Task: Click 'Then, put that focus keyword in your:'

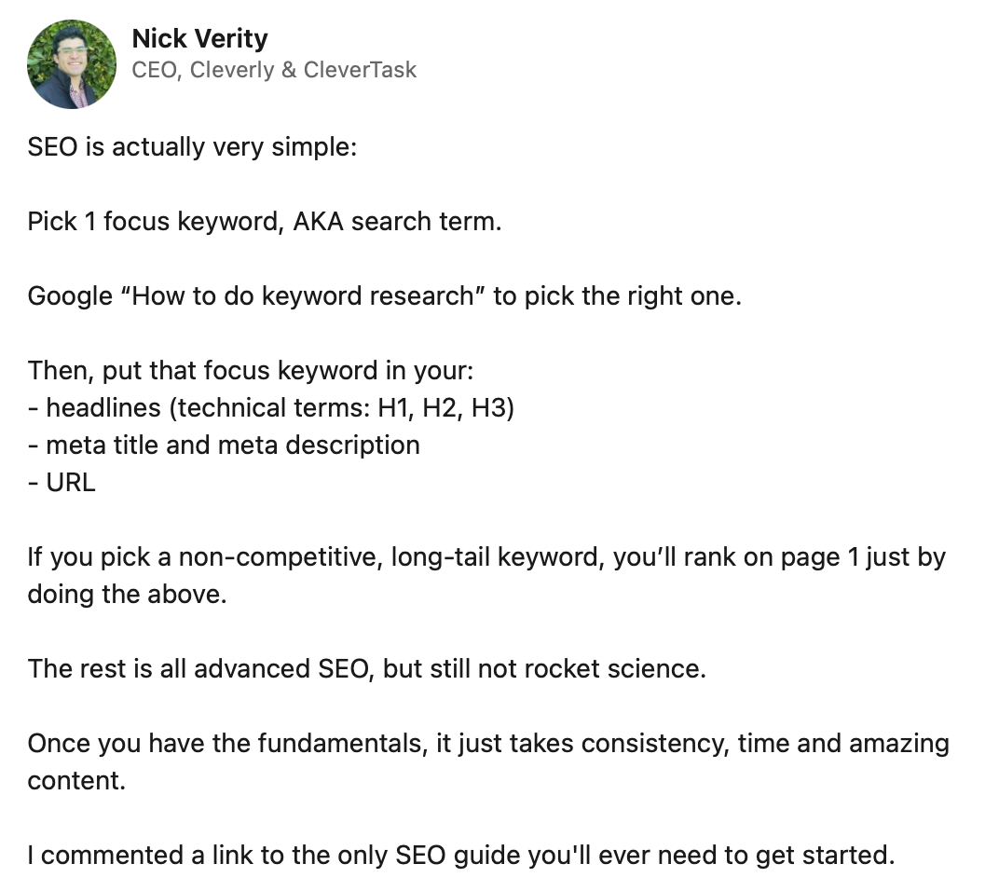Action: [251, 371]
